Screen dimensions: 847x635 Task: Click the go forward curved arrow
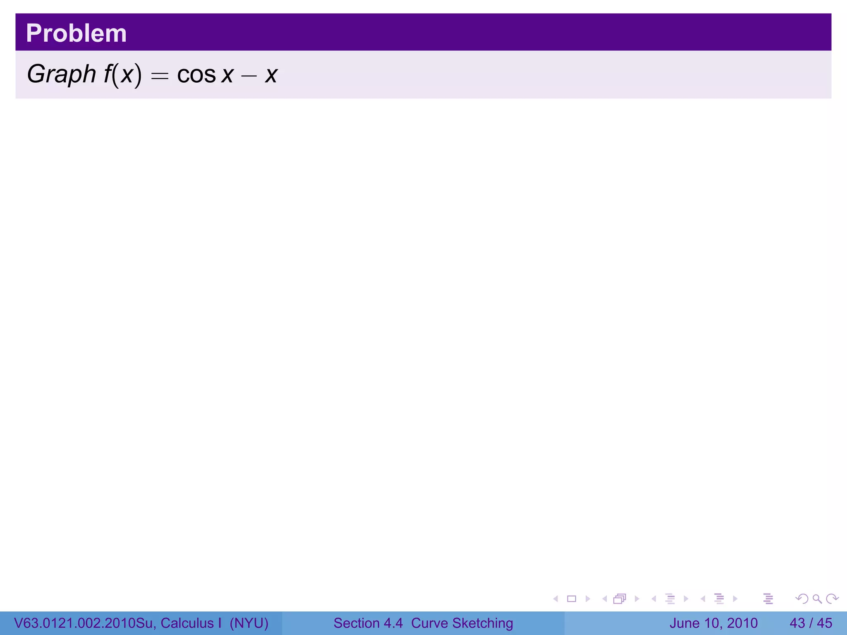832,599
